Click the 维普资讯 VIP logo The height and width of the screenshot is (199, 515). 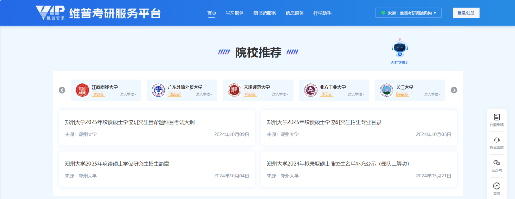point(50,13)
